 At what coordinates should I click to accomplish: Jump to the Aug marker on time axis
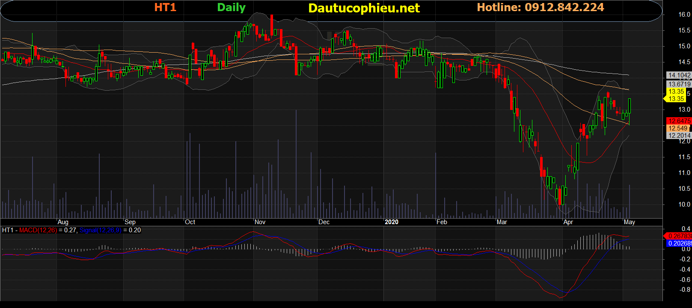point(63,222)
